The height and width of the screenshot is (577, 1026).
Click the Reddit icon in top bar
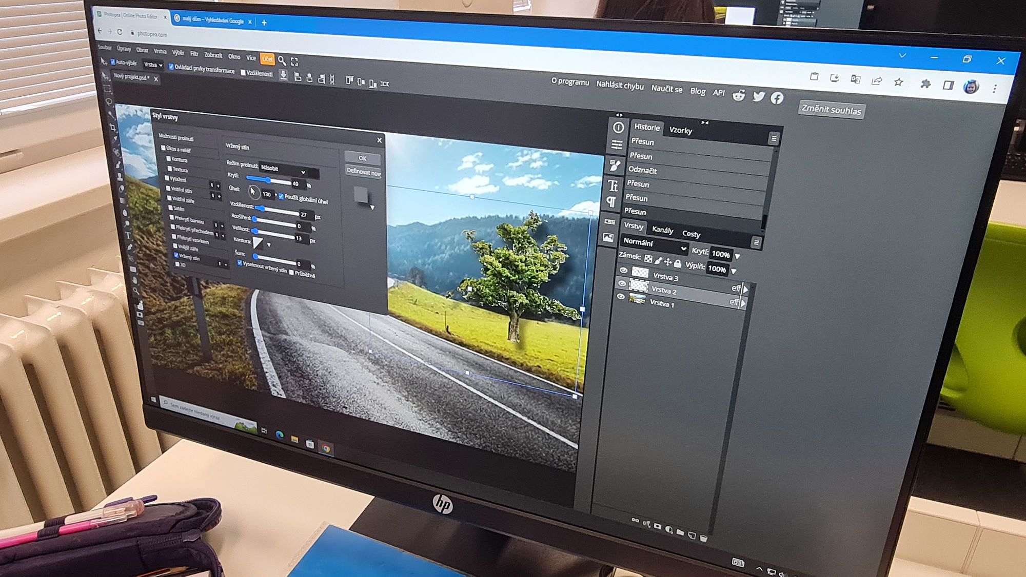(739, 95)
